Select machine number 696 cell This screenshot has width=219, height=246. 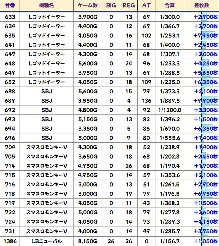10,138
